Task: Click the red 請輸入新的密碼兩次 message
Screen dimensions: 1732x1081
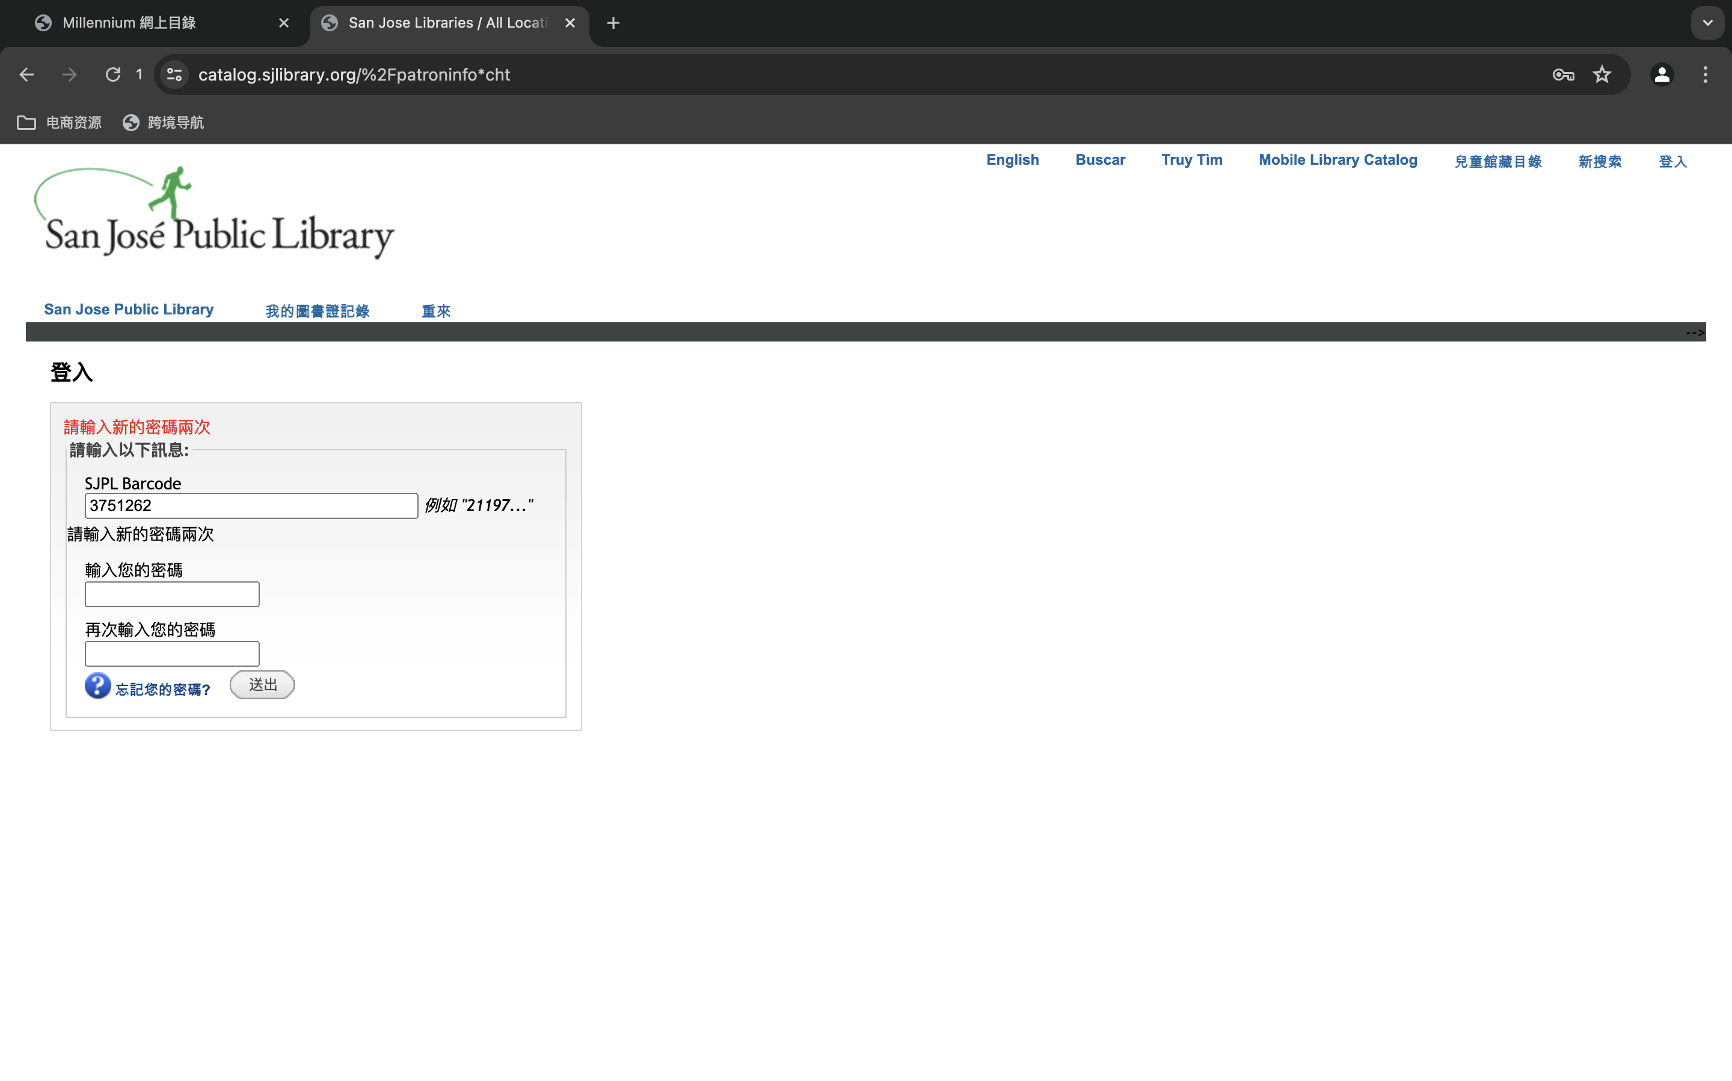Action: (x=137, y=427)
